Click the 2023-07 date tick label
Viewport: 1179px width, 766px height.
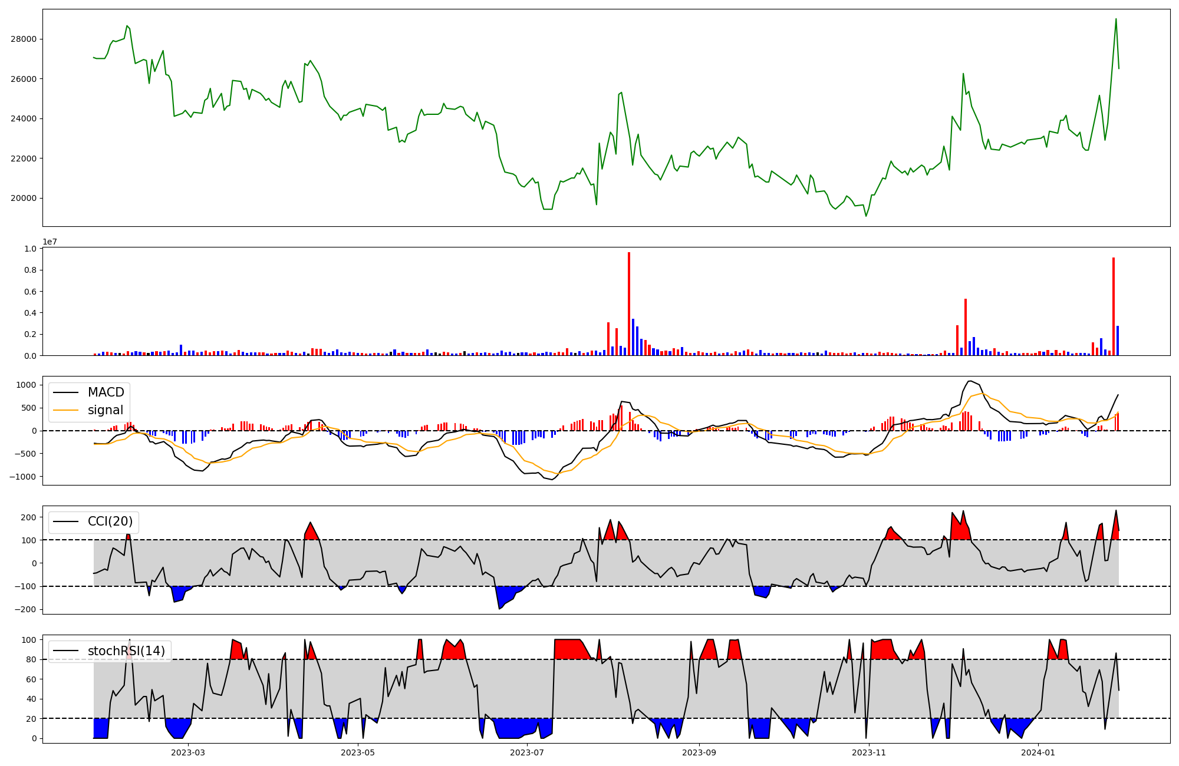(x=527, y=752)
